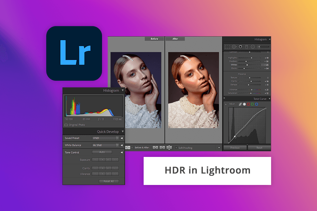This screenshot has width=317, height=211.
Task: Click the top-right tone curve control point
Action: tap(265, 108)
